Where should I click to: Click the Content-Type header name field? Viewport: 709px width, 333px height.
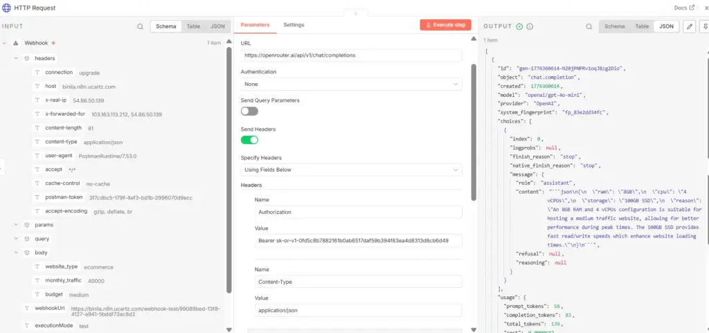[x=358, y=282]
